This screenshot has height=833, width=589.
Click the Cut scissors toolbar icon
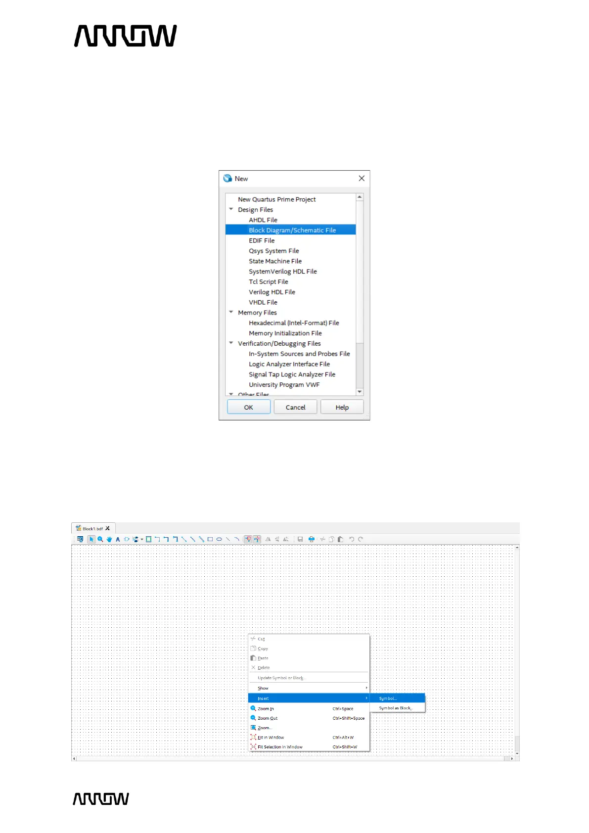pos(322,539)
